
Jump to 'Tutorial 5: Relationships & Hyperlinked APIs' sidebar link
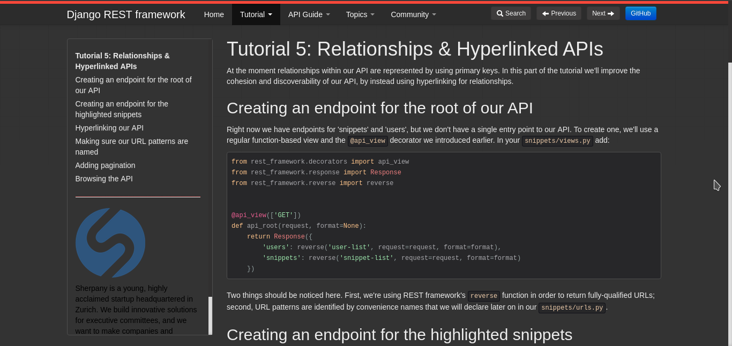123,61
